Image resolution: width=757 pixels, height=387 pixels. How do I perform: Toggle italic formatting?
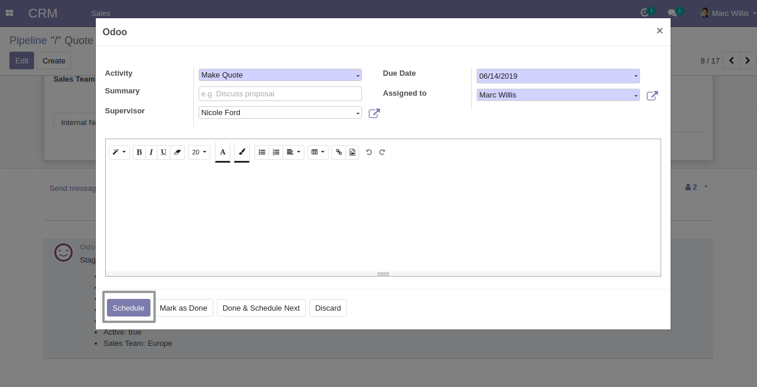tap(151, 152)
